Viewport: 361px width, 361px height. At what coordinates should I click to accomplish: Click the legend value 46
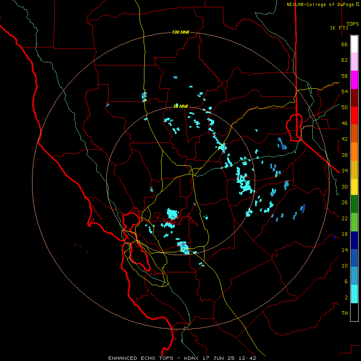tap(345, 124)
